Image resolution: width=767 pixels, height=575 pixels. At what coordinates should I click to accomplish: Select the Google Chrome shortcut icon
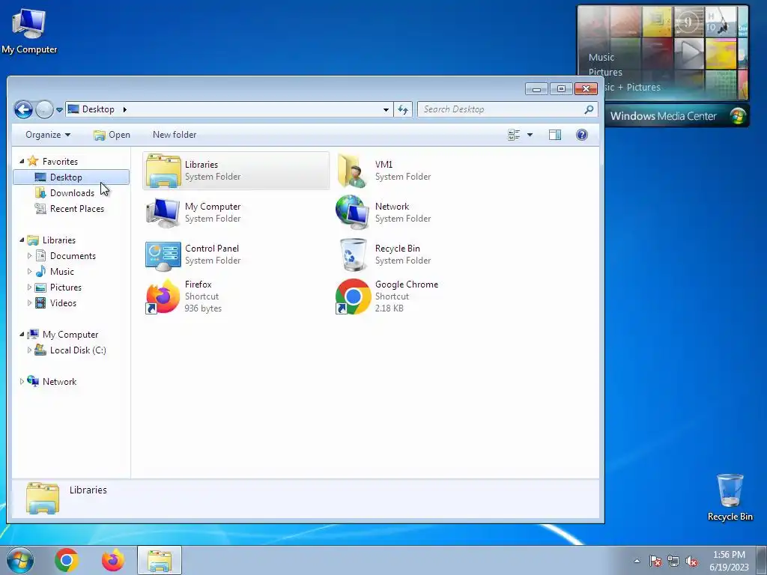(x=353, y=296)
